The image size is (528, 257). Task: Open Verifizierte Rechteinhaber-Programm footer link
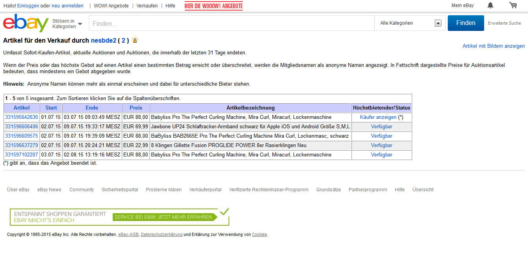[269, 190]
